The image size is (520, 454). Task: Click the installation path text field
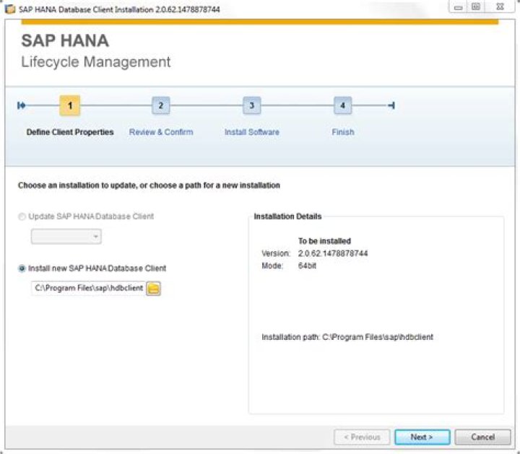[x=87, y=288]
